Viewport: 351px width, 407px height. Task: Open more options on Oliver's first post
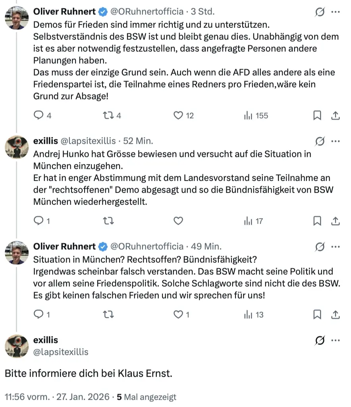tap(336, 12)
